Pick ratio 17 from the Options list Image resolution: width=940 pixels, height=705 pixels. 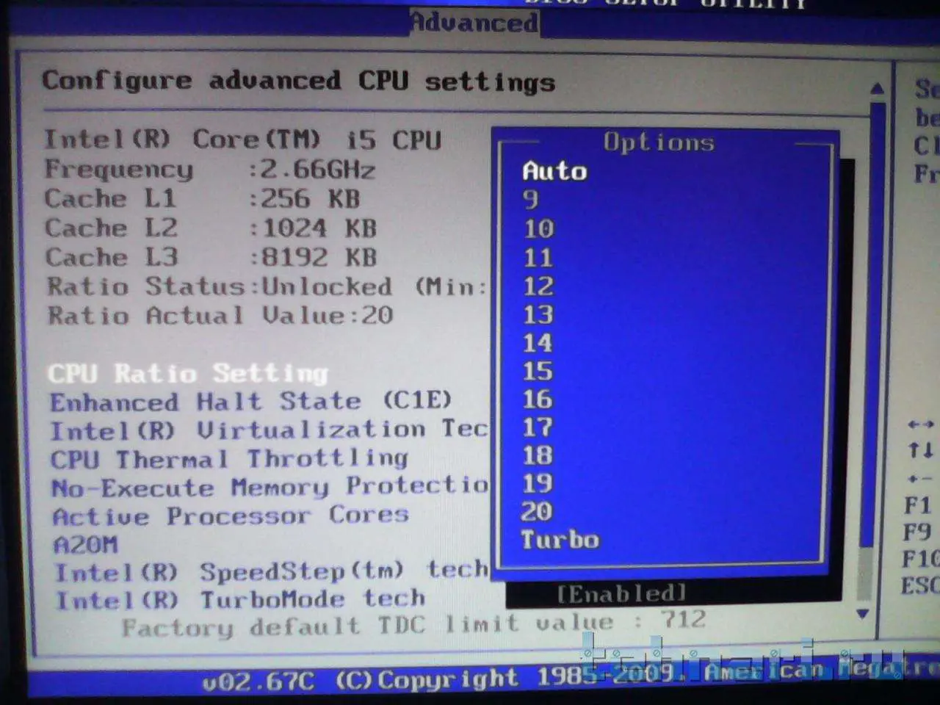pyautogui.click(x=538, y=427)
